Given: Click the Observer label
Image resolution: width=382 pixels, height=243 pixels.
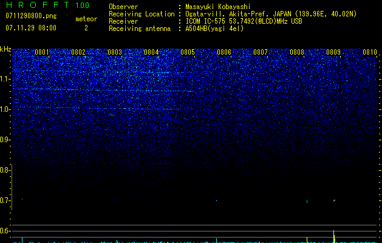Looking at the screenshot, I should [123, 7].
